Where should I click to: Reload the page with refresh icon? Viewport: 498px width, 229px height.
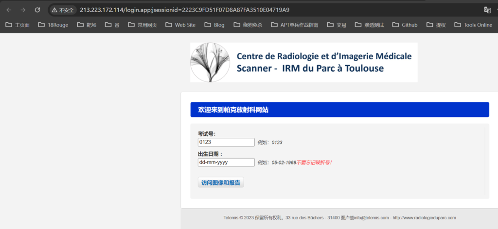point(37,10)
